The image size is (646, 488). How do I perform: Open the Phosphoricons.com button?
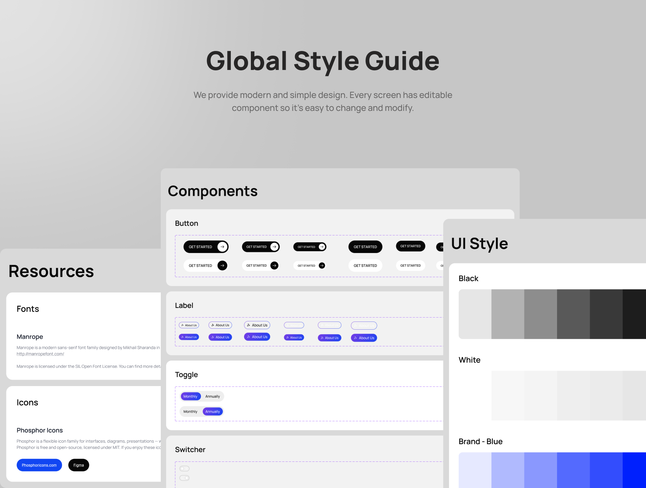(39, 465)
